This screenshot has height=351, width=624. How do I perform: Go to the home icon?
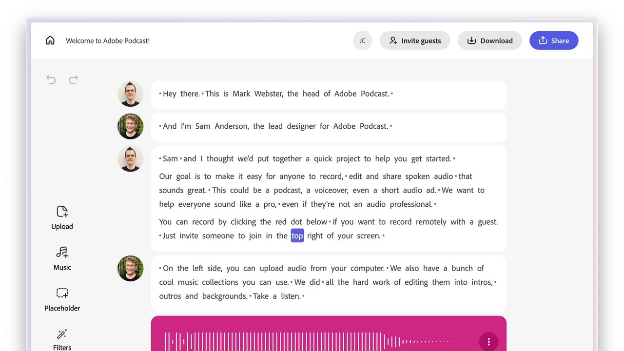(50, 40)
